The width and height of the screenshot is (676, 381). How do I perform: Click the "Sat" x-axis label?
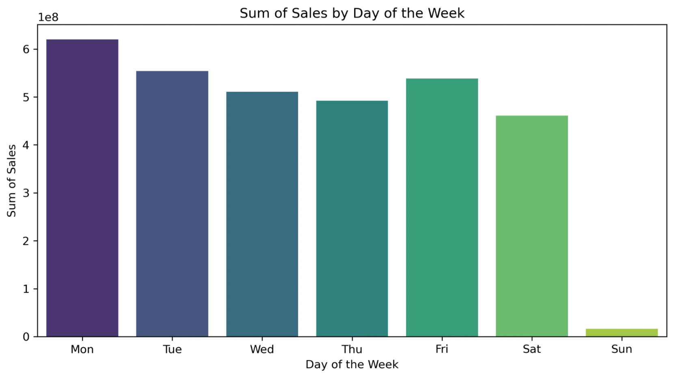pyautogui.click(x=532, y=349)
